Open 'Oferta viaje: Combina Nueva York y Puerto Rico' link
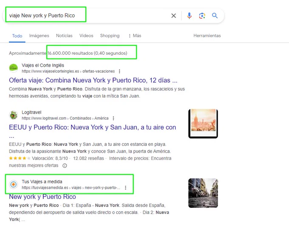This screenshot has width=289, height=235. click(x=93, y=81)
